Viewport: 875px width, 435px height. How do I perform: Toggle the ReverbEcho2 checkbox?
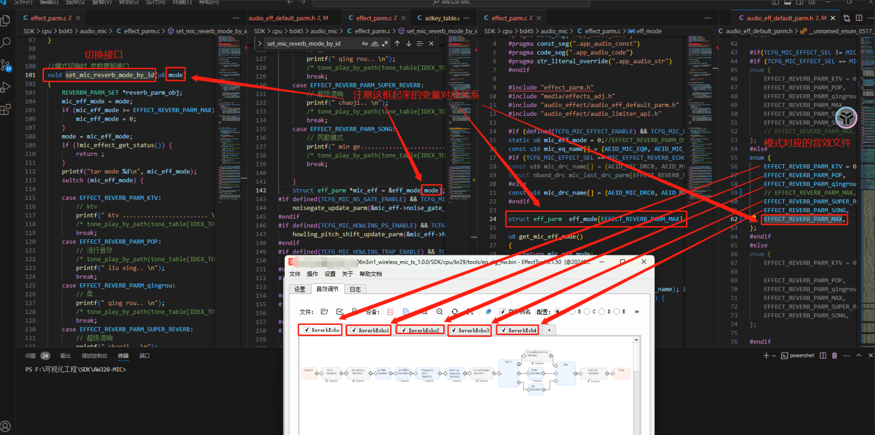pos(404,330)
